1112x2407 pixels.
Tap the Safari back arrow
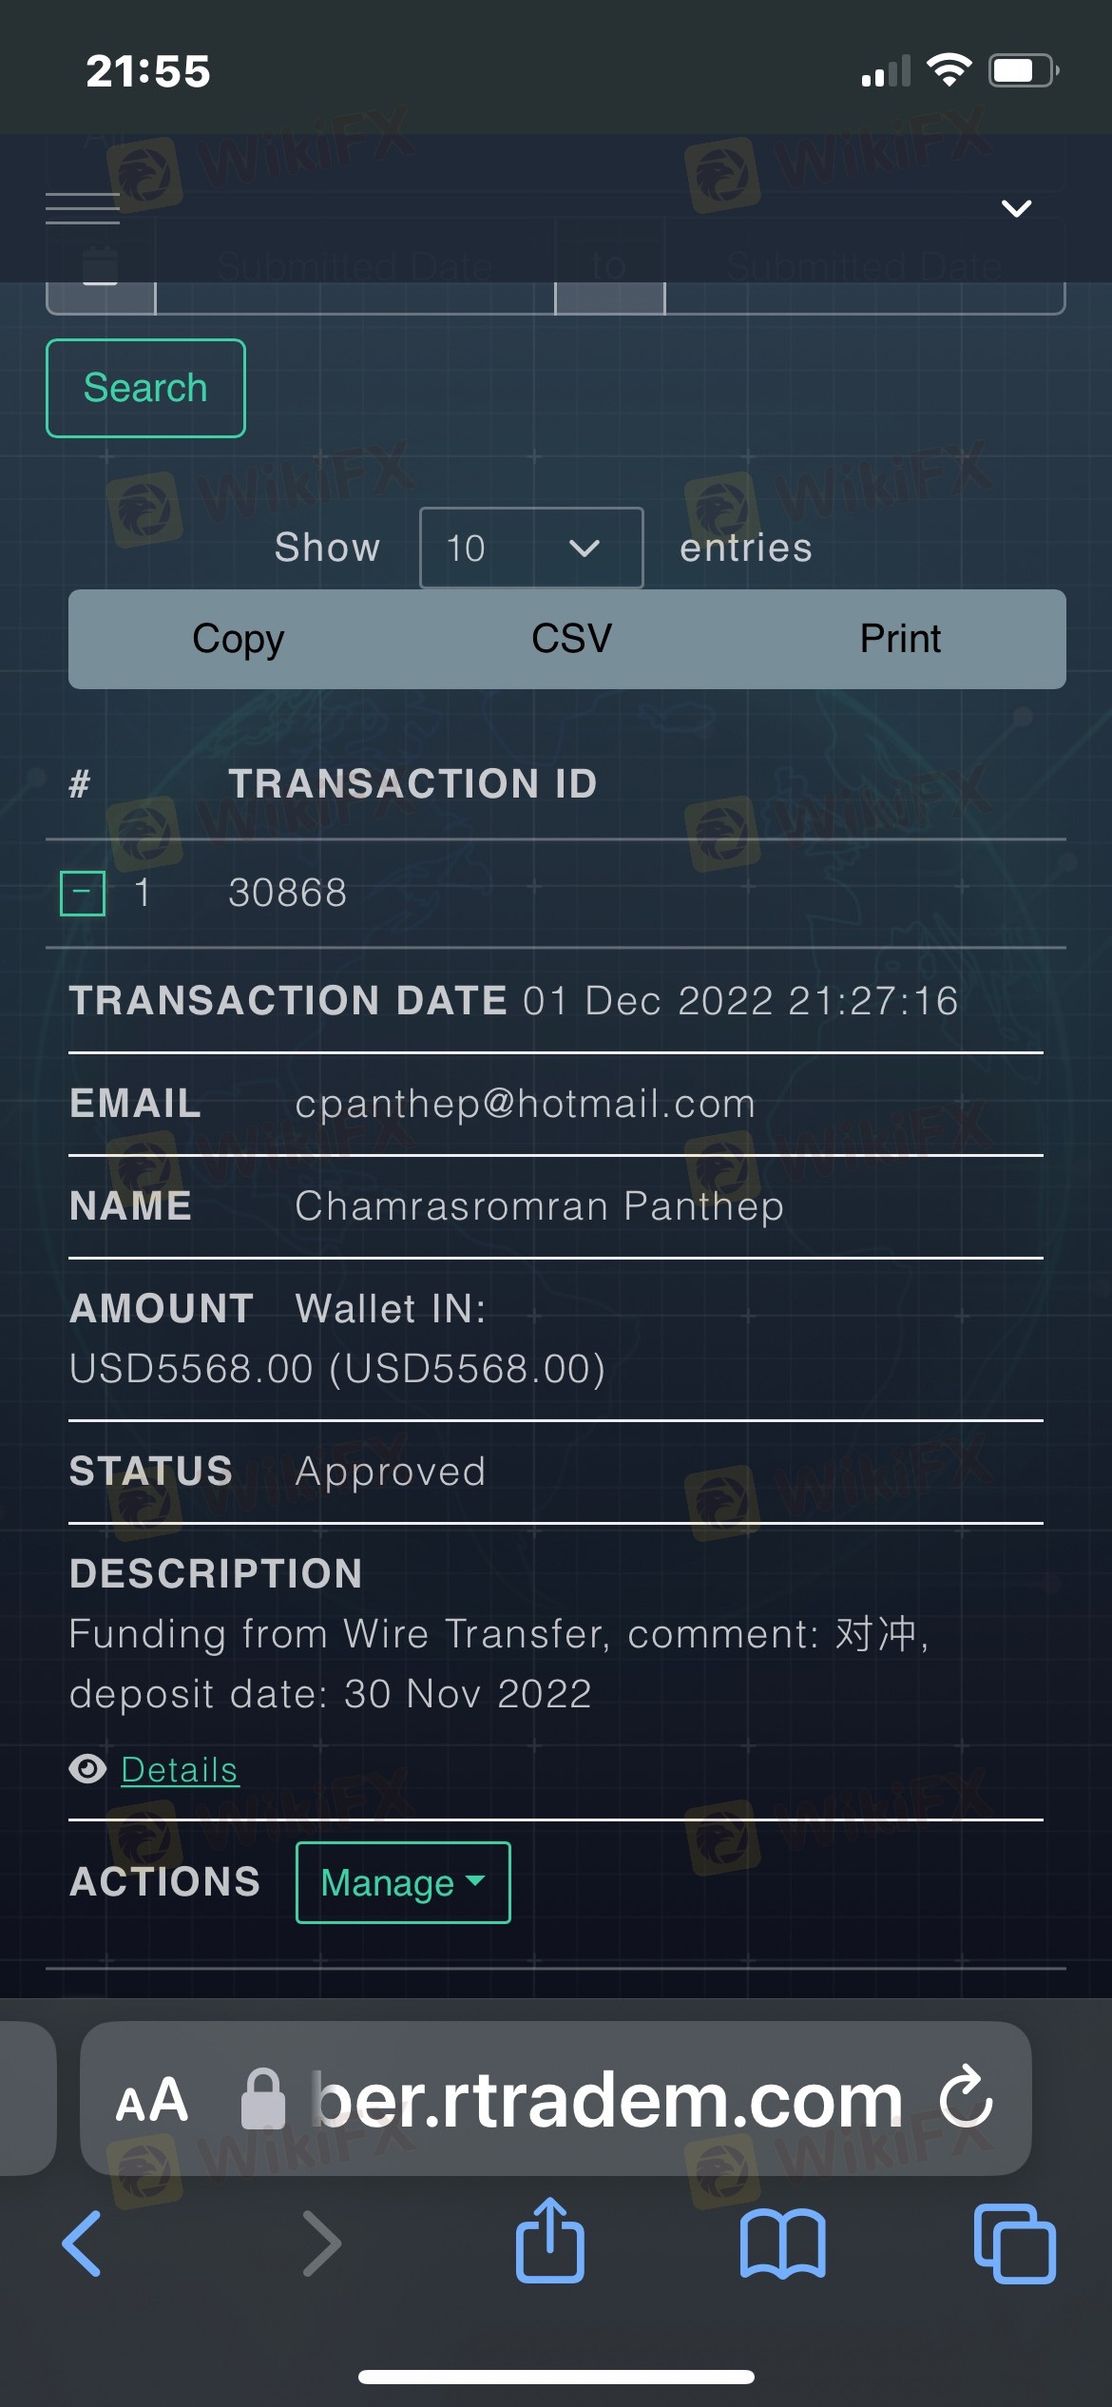pyautogui.click(x=82, y=2243)
